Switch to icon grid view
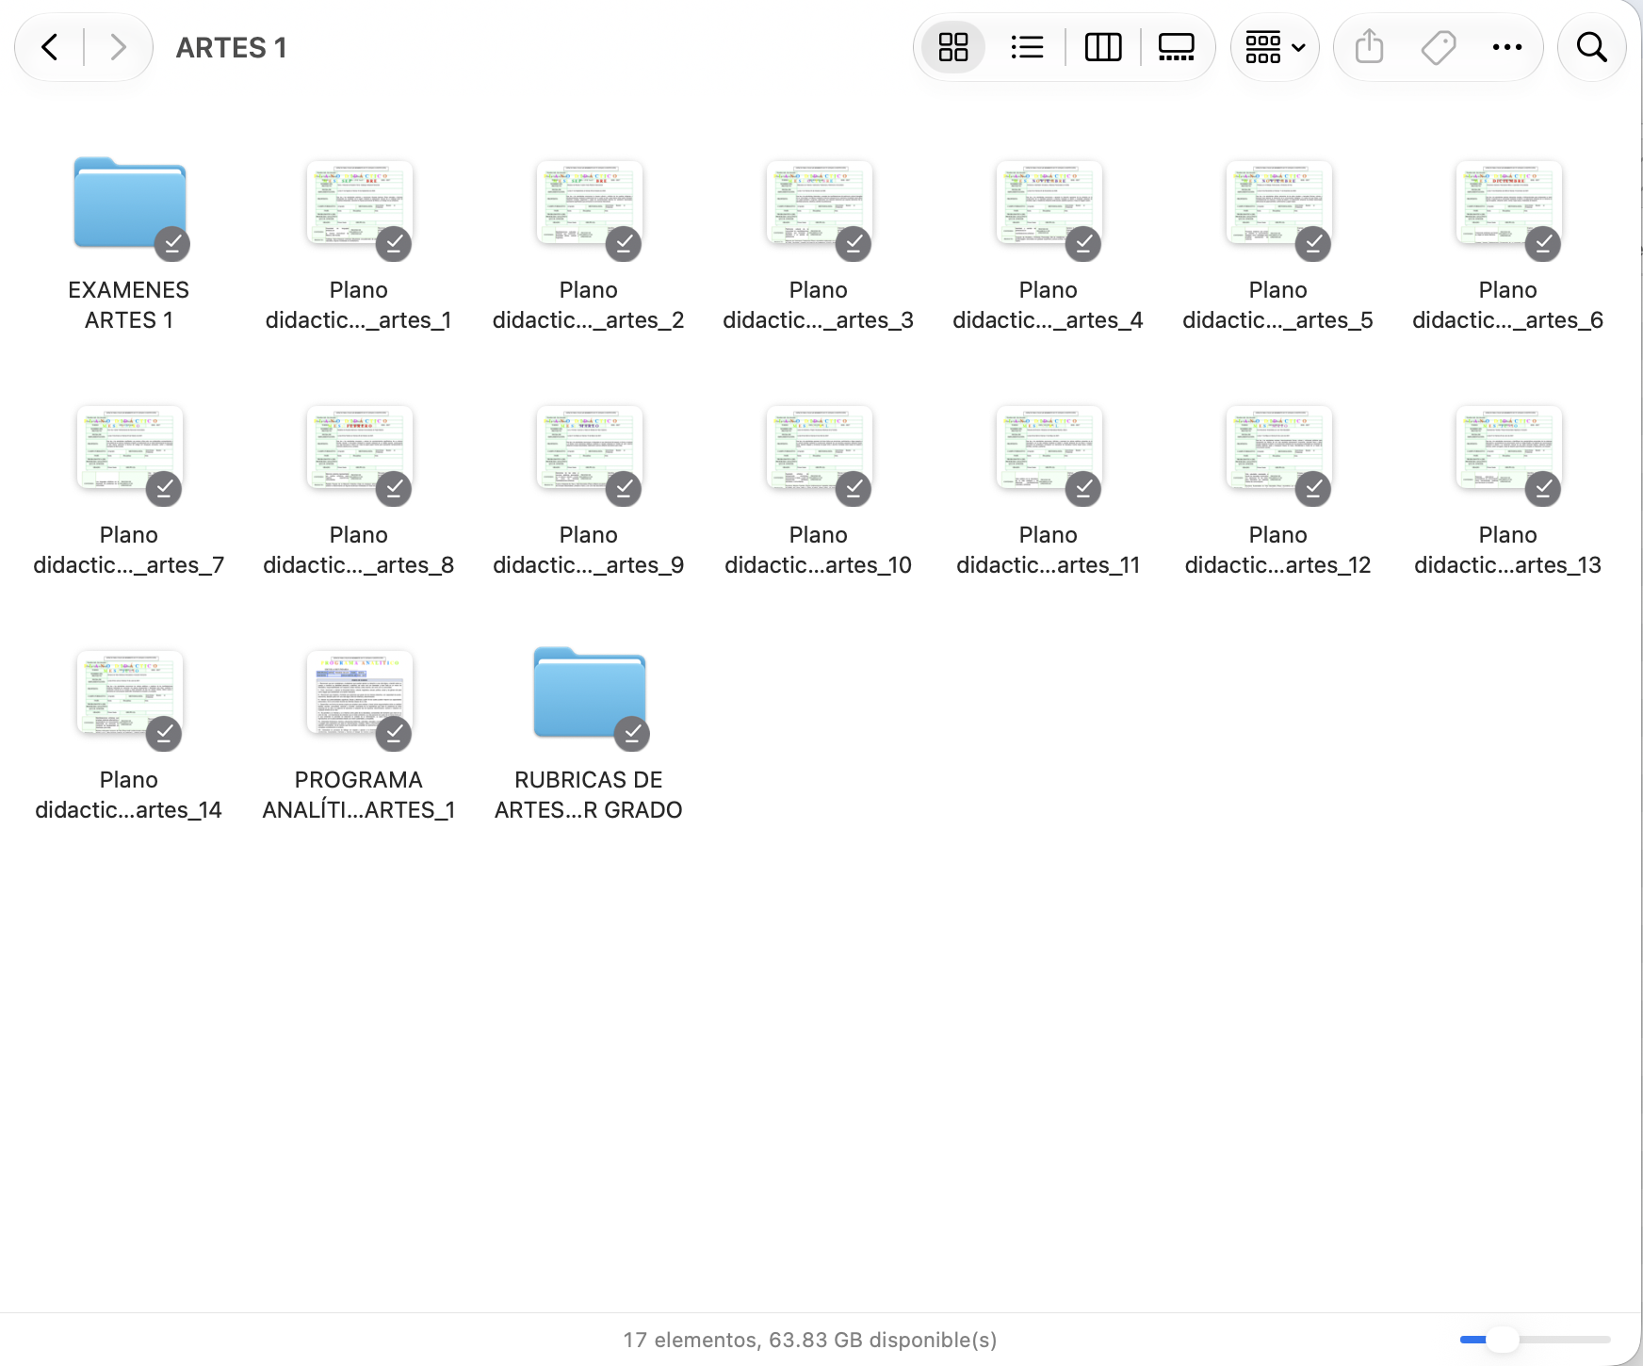 953,47
